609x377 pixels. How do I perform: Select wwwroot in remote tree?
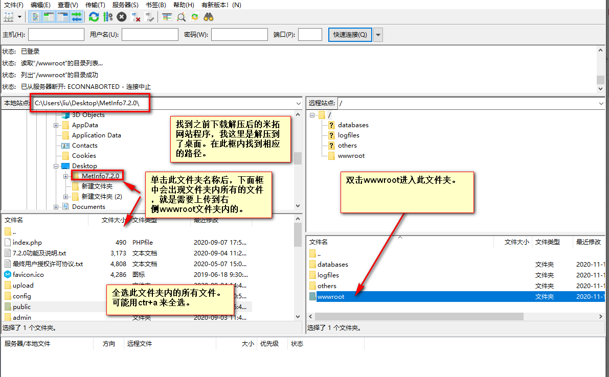(x=351, y=156)
